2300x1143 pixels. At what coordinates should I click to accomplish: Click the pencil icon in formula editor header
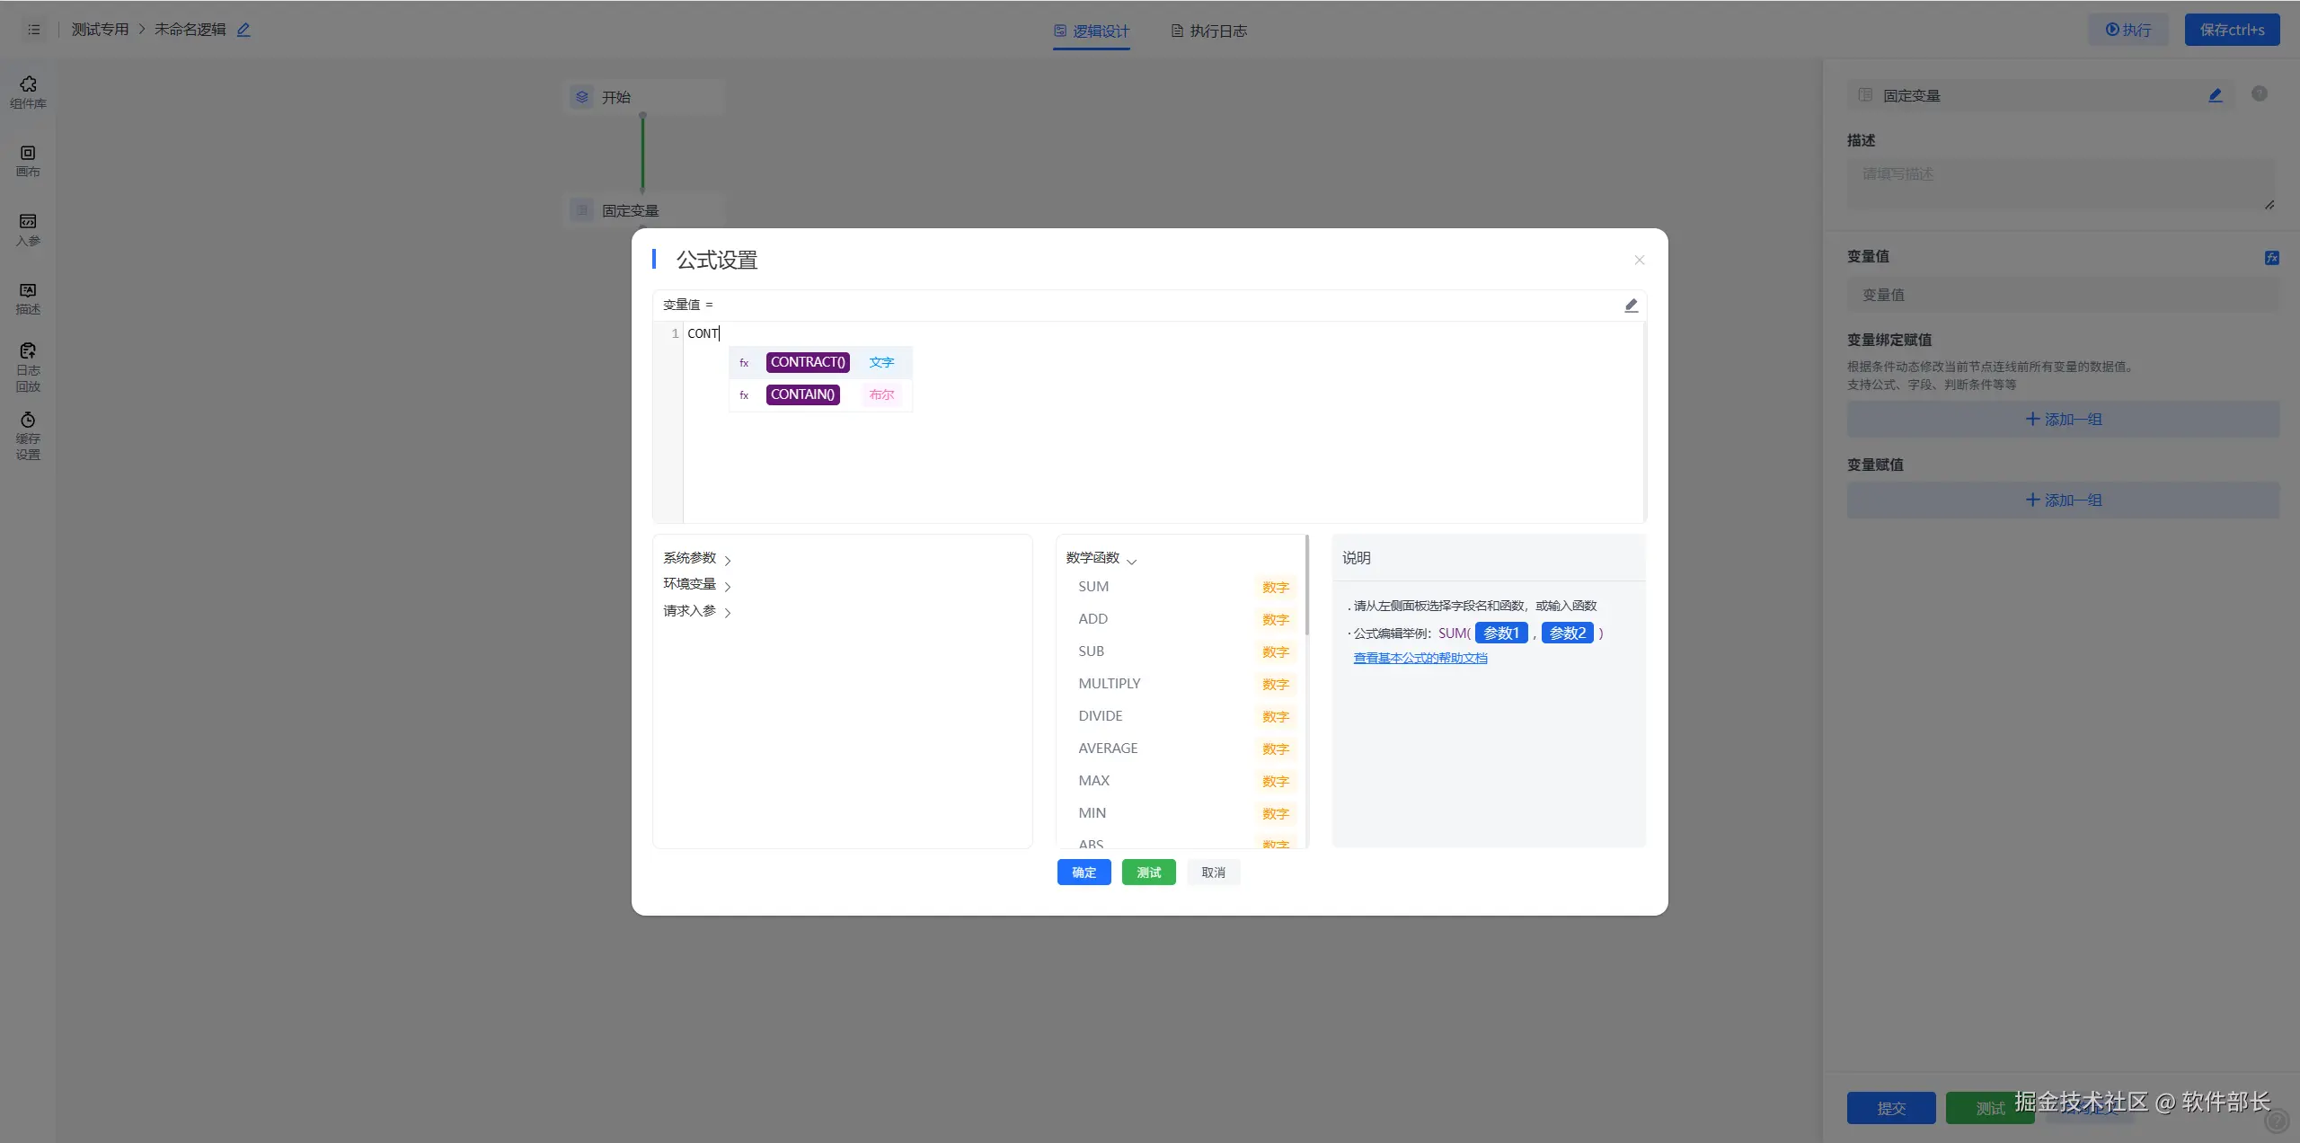click(x=1631, y=306)
